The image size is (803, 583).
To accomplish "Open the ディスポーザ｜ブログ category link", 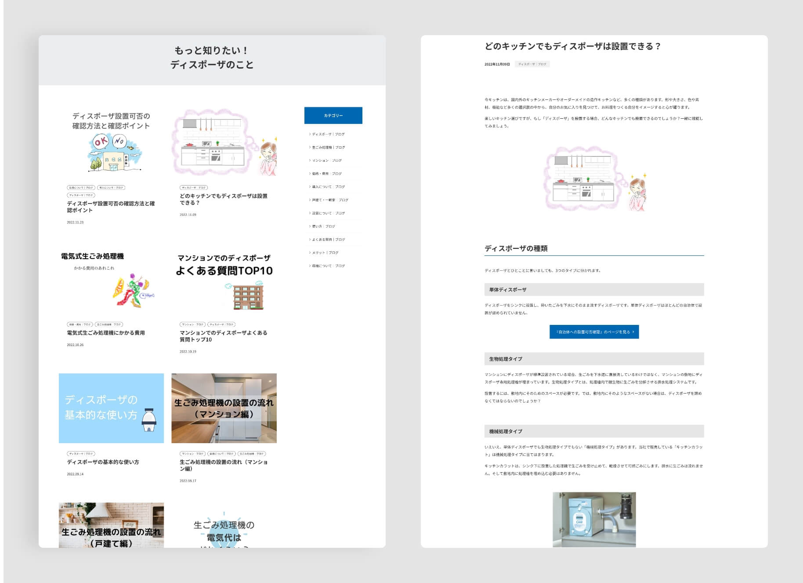I will (328, 134).
